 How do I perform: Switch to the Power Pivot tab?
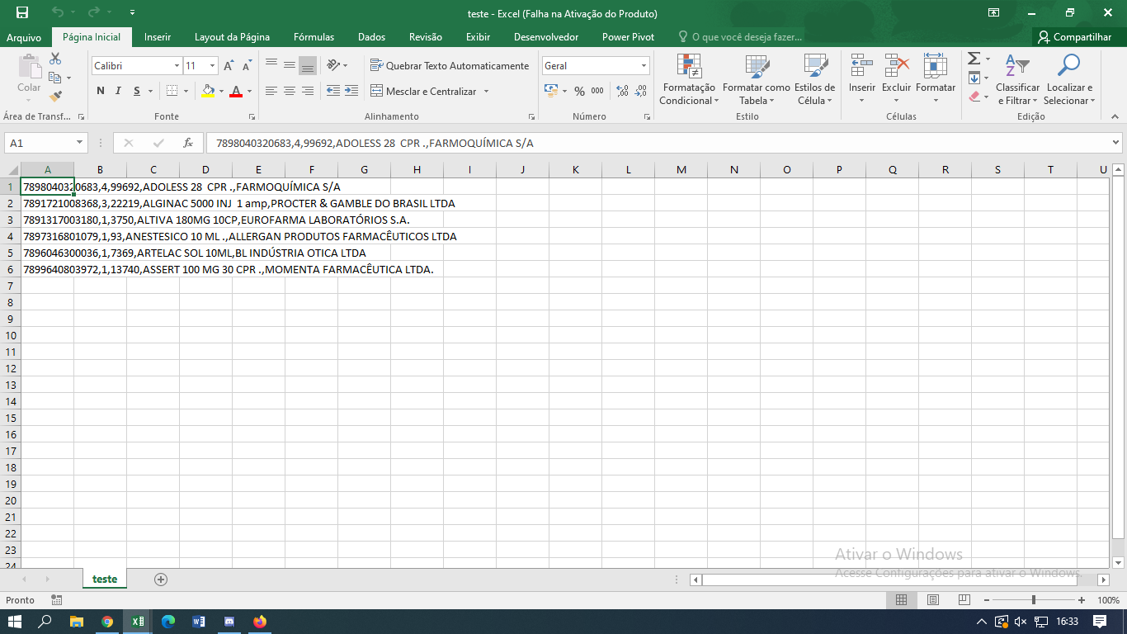628,37
